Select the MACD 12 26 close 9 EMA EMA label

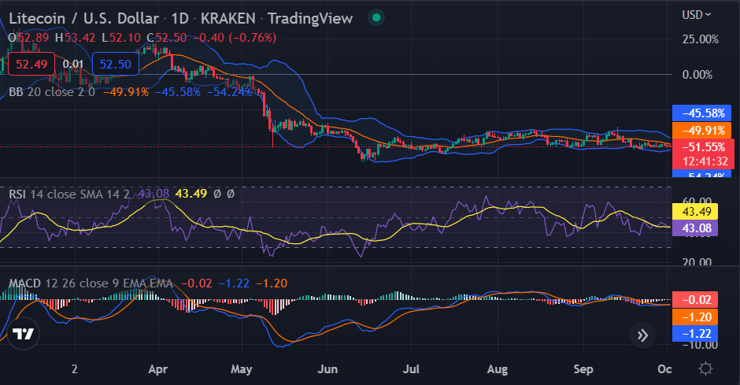(x=91, y=283)
